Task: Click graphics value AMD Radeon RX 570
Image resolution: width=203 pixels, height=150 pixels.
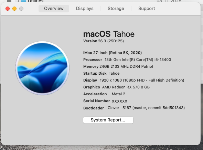Action: [126, 87]
